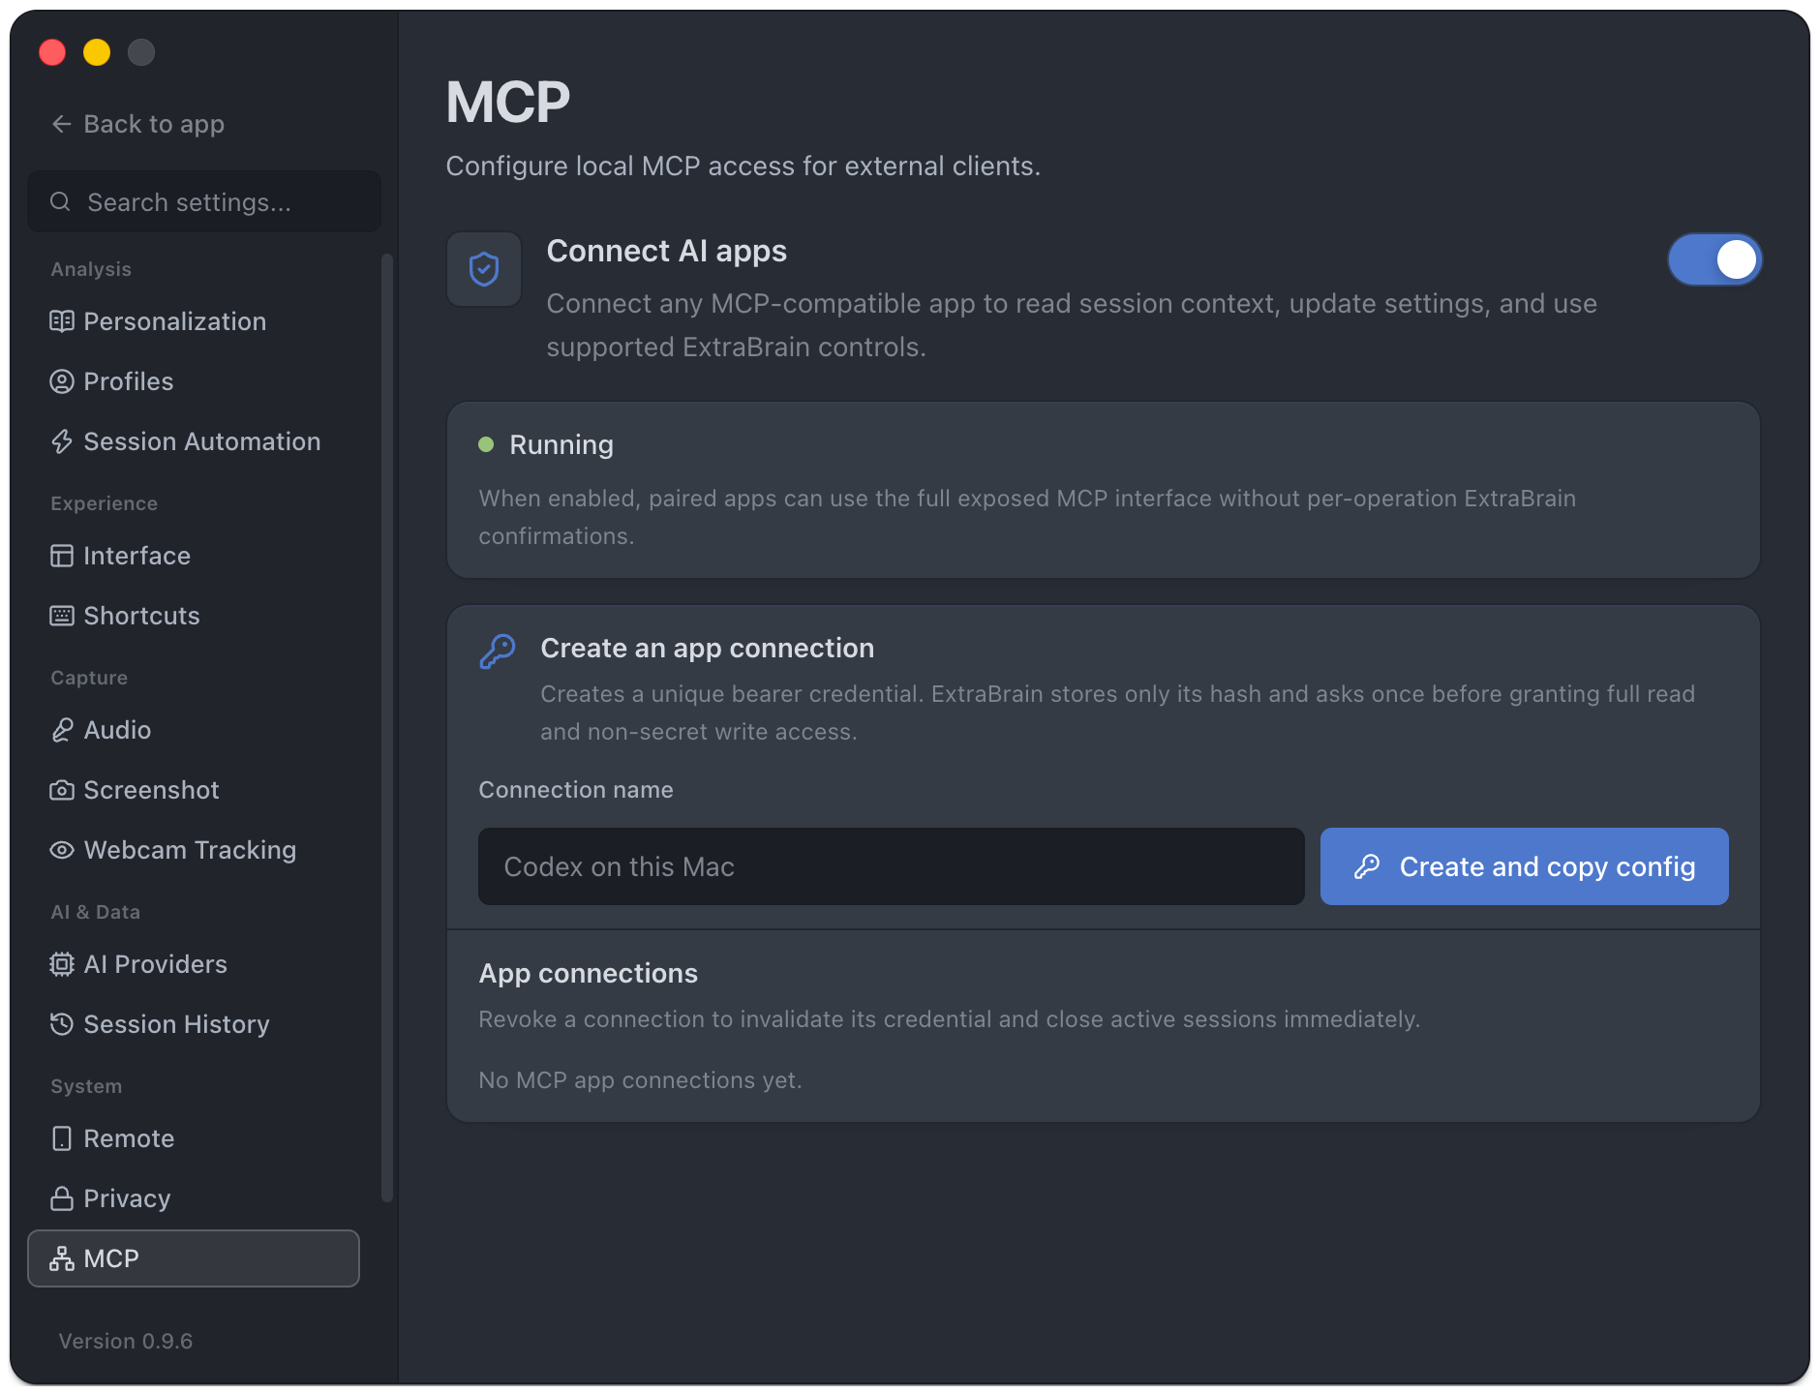1820x1394 pixels.
Task: Click the Capture section header
Action: [x=89, y=678]
